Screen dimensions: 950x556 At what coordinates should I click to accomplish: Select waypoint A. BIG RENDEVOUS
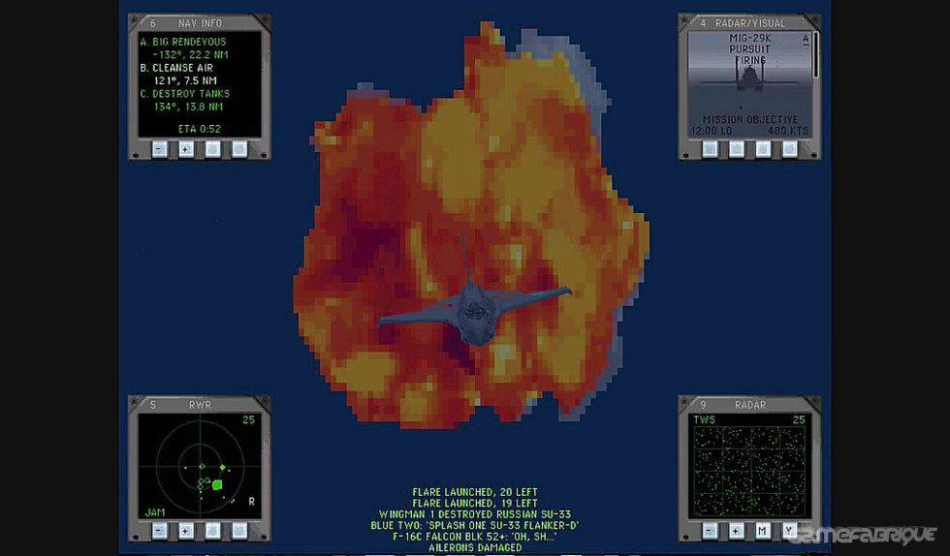(x=183, y=42)
